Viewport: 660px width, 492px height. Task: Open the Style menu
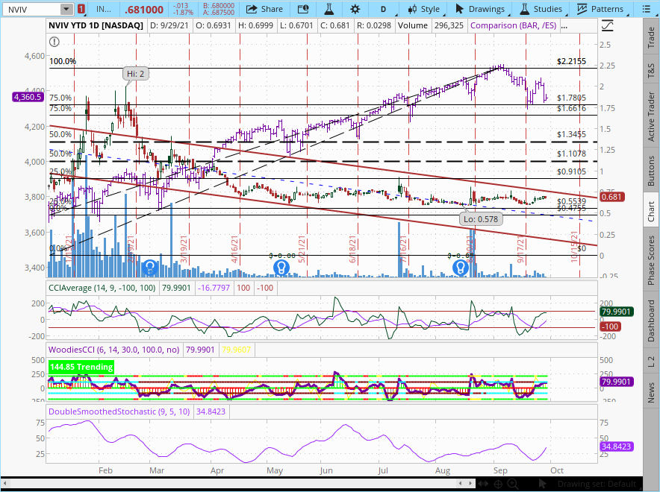[x=422, y=9]
